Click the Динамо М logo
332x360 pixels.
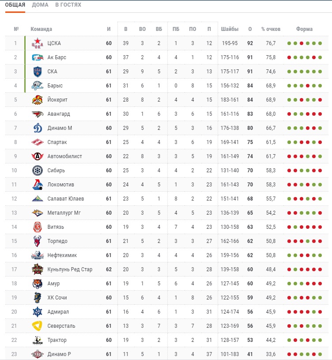38,128
